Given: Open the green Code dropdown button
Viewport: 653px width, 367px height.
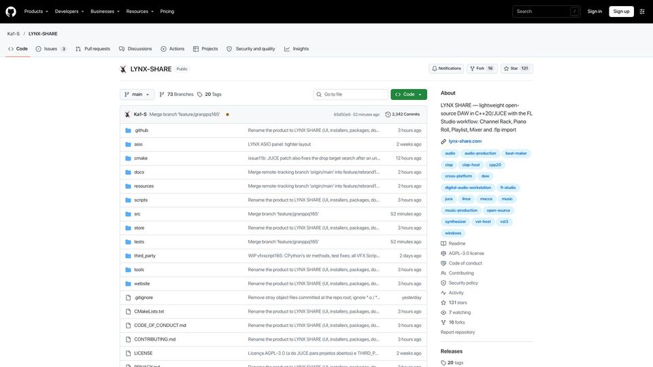Looking at the screenshot, I should 409,94.
